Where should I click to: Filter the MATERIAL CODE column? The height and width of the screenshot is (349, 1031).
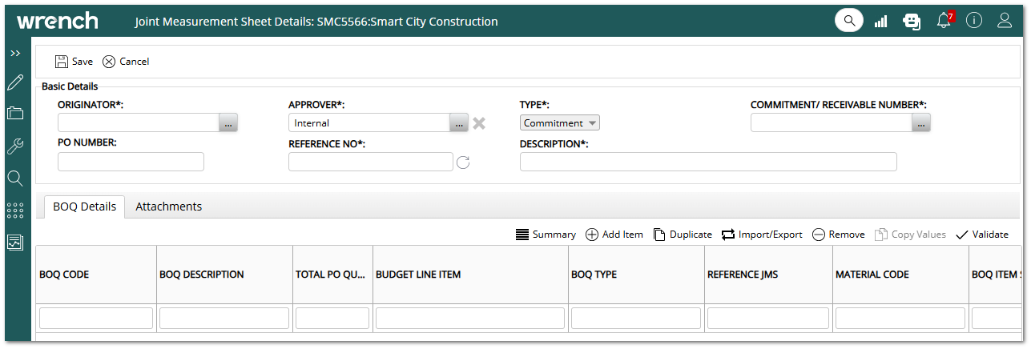click(x=900, y=319)
